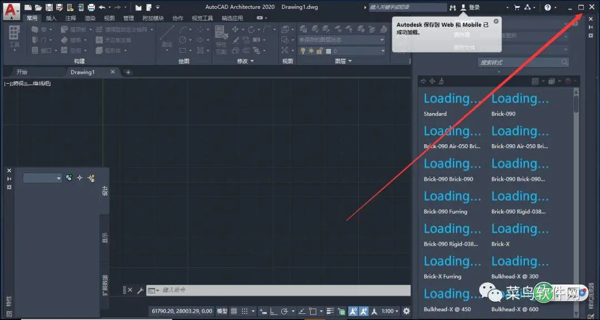Toggle lineweight display in status bar

pos(330,311)
